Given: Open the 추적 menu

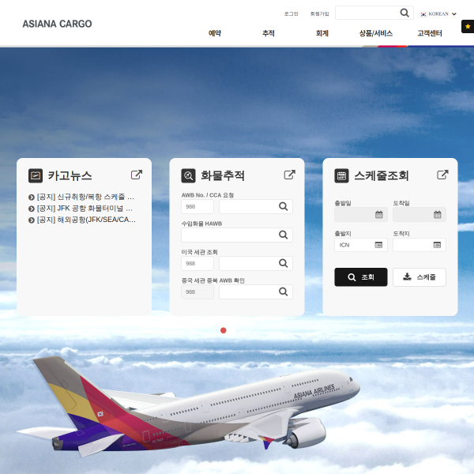Looking at the screenshot, I should (x=269, y=33).
